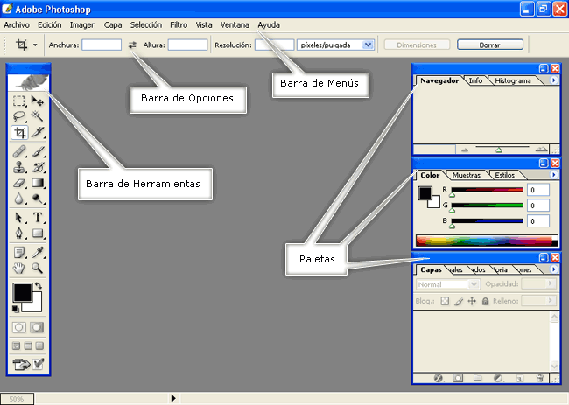Switch to the Histograma tab
Image resolution: width=569 pixels, height=405 pixels.
[513, 80]
